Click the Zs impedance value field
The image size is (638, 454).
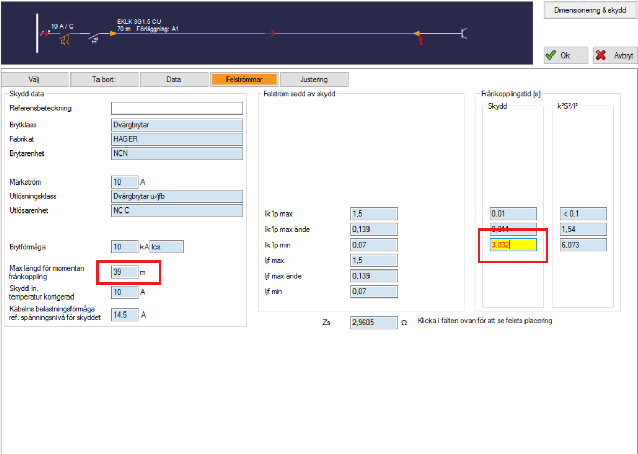coord(374,322)
